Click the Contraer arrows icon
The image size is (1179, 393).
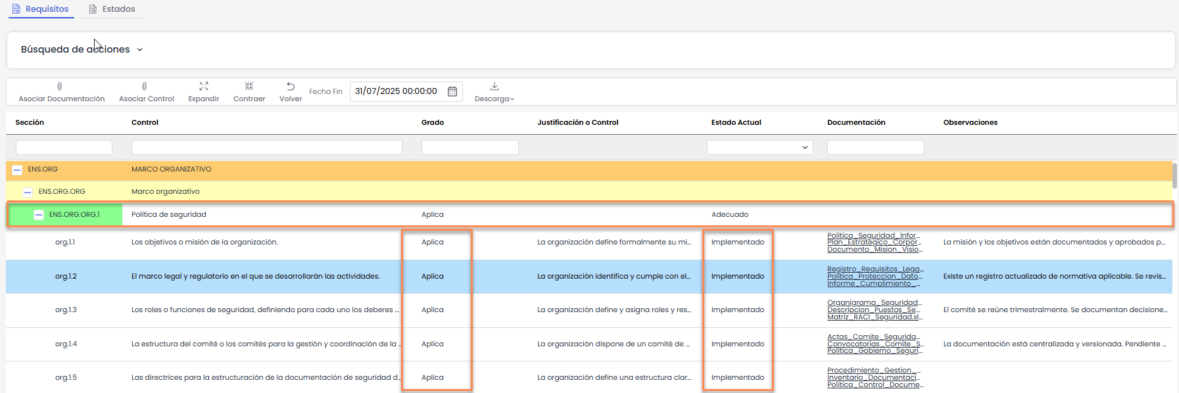coord(249,86)
